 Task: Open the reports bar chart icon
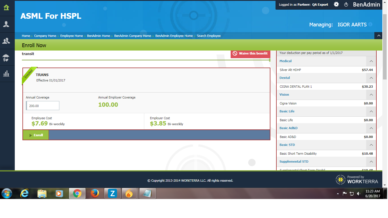(6, 74)
